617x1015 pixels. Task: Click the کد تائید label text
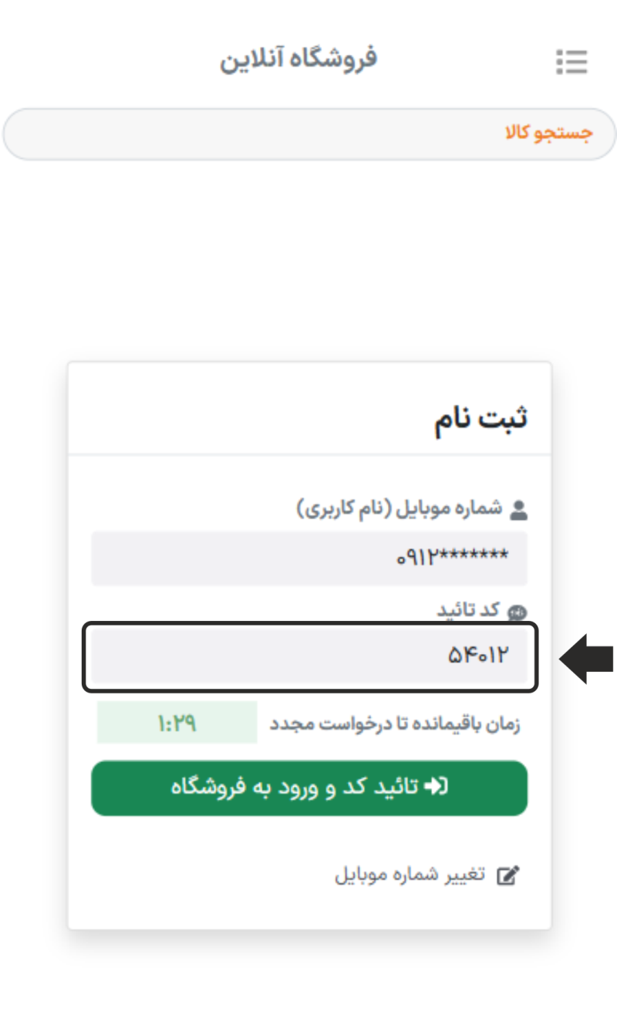[x=468, y=612]
